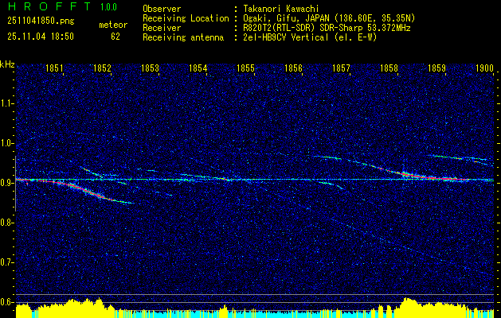Click the 1856 time axis marker
The width and height of the screenshot is (501, 318).
[x=293, y=68]
